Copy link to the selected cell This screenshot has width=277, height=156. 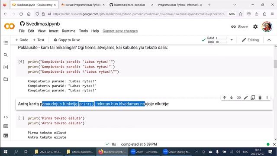tap(238, 97)
